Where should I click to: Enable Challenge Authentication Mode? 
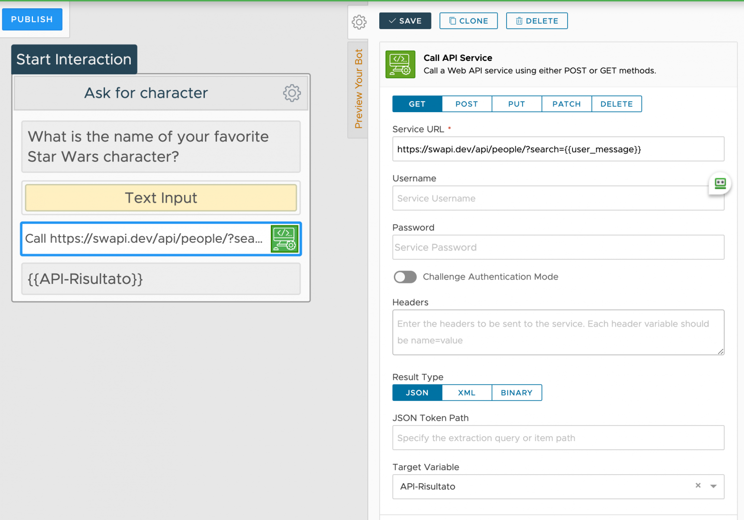(x=405, y=277)
